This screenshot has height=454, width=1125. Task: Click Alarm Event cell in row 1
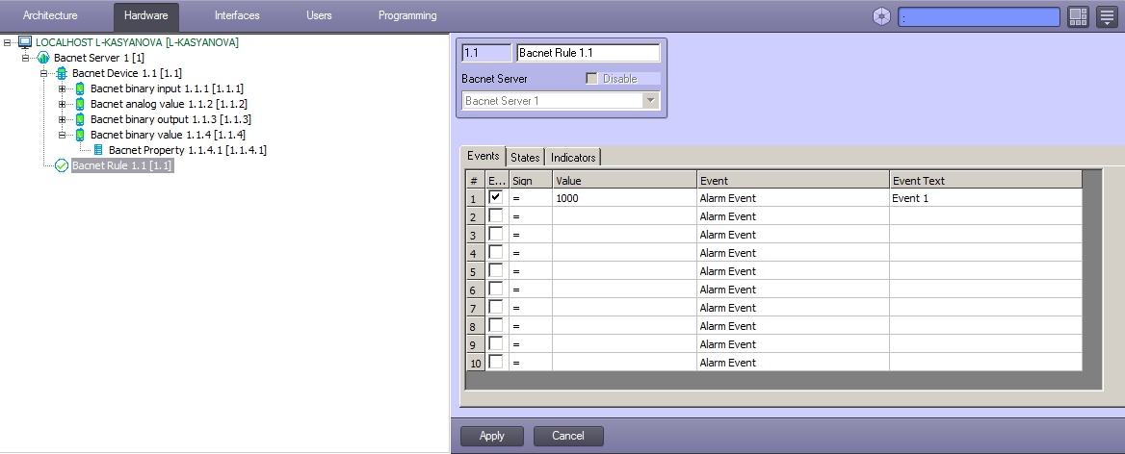coord(793,197)
